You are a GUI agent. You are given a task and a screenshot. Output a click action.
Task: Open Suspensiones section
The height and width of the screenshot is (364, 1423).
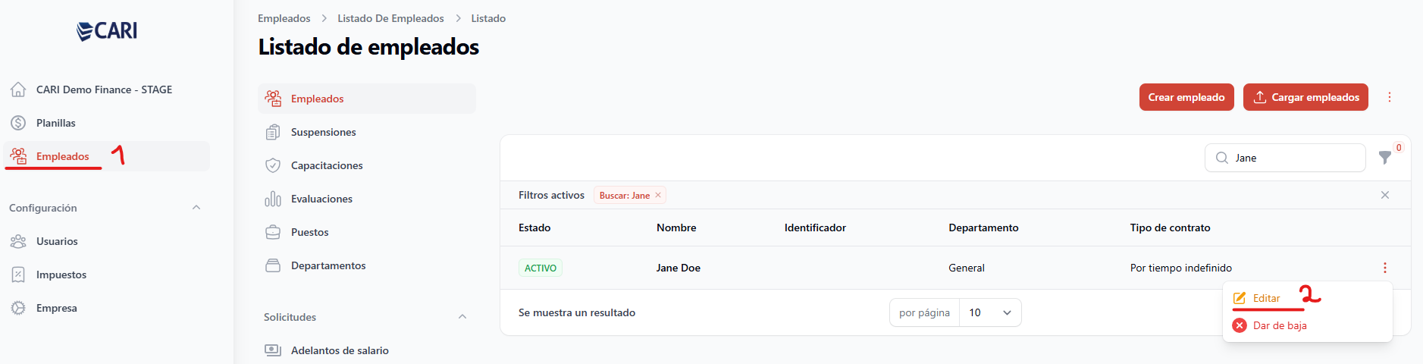click(324, 132)
